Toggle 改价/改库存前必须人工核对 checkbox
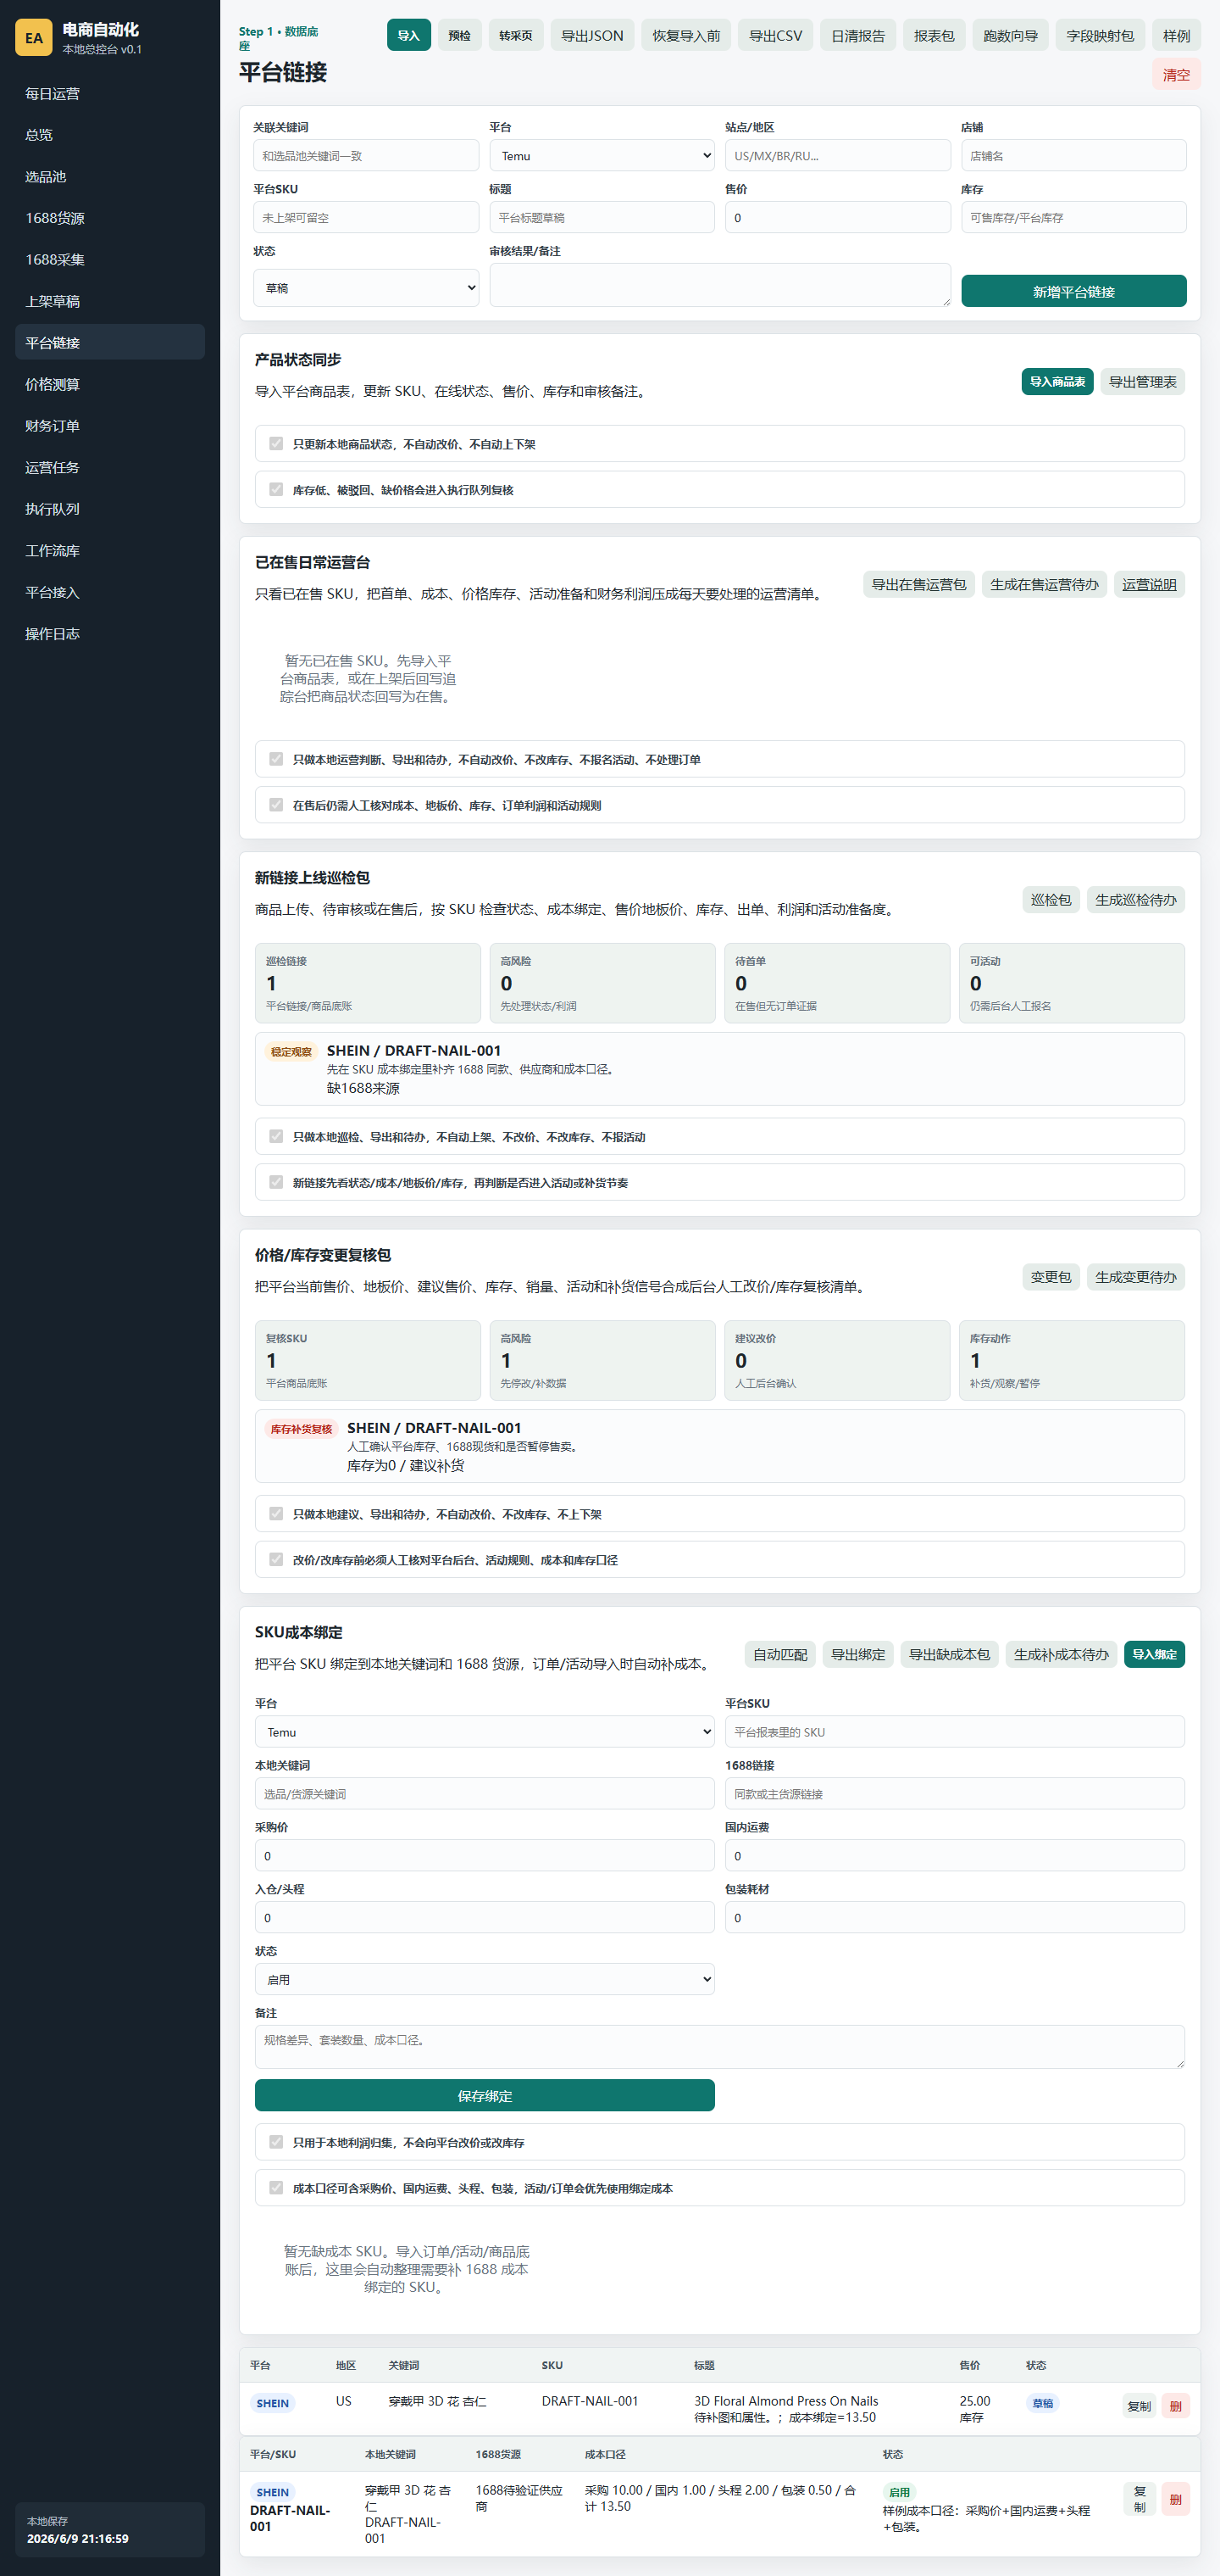This screenshot has width=1220, height=2576. click(276, 1558)
